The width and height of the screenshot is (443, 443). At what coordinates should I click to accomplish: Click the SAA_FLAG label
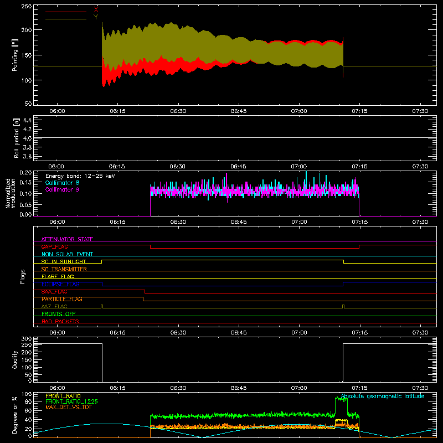pos(54,292)
